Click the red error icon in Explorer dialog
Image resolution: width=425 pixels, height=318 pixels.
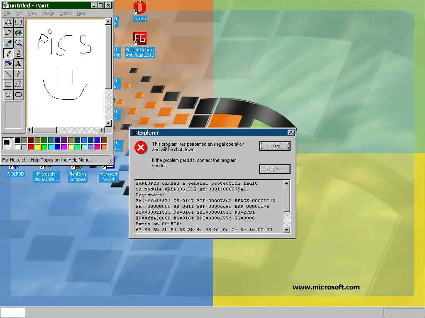point(141,147)
